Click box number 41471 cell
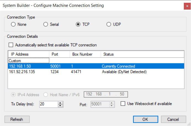This screenshot has width=191, height=126. [x=76, y=72]
